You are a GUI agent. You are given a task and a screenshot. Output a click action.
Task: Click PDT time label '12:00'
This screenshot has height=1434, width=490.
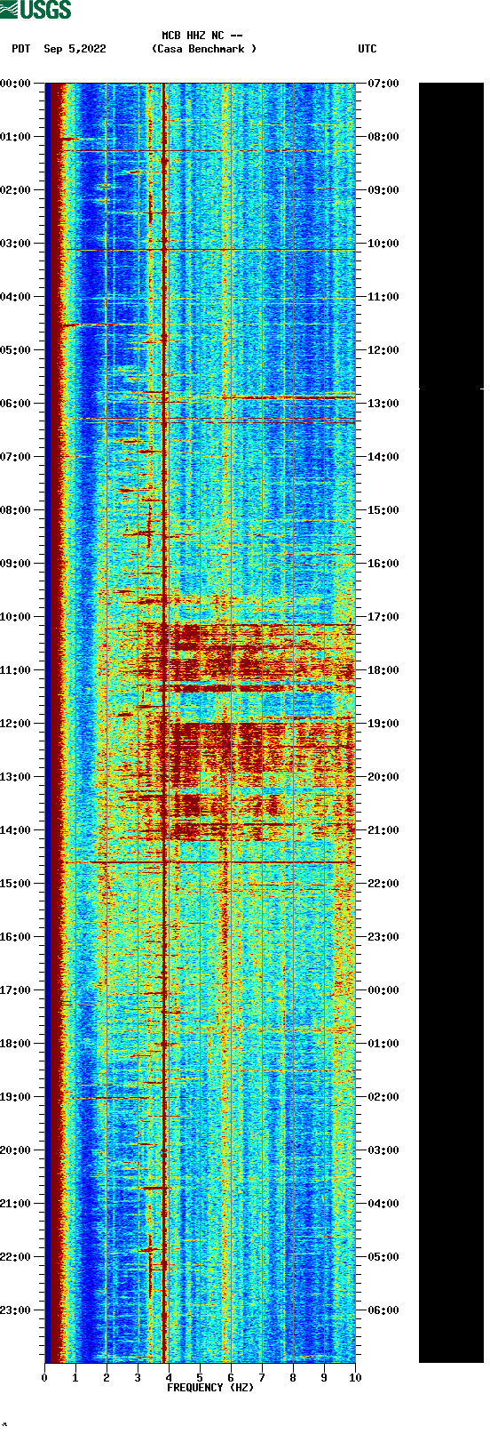(15, 724)
